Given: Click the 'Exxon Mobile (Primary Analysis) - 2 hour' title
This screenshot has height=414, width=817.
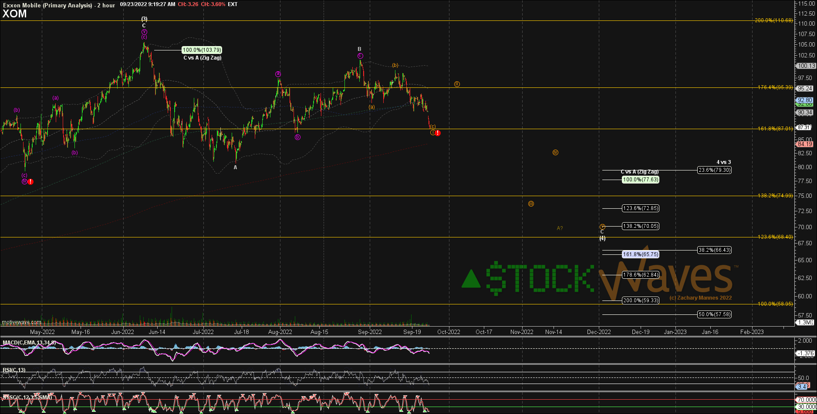Looking at the screenshot, I should (x=59, y=5).
